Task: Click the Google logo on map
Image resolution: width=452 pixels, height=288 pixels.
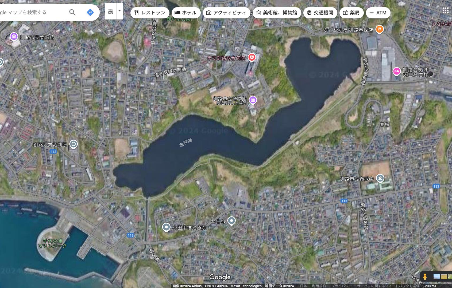Action: (220, 277)
